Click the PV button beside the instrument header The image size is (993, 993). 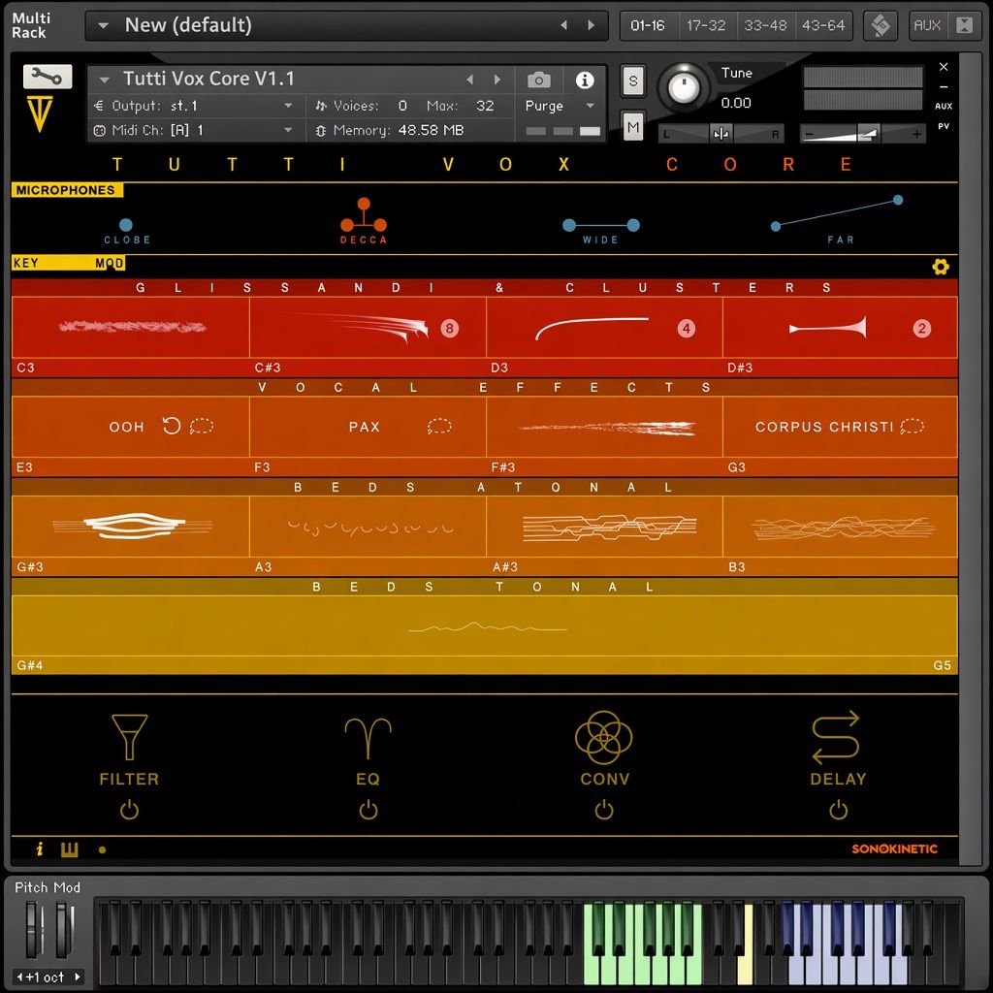coord(943,127)
